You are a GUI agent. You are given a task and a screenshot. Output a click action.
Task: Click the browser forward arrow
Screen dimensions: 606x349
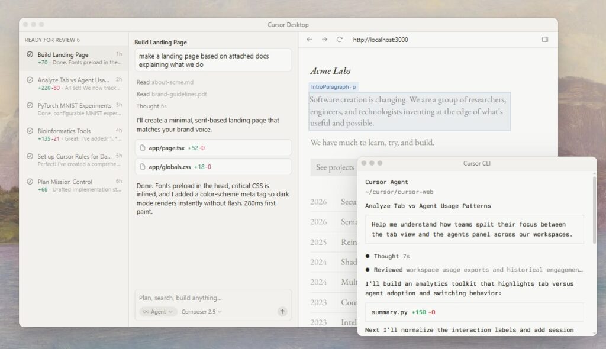325,40
